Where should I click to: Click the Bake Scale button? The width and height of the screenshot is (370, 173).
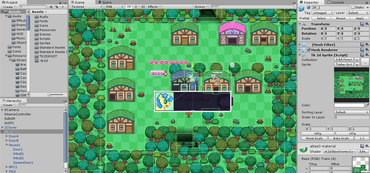pos(341,138)
